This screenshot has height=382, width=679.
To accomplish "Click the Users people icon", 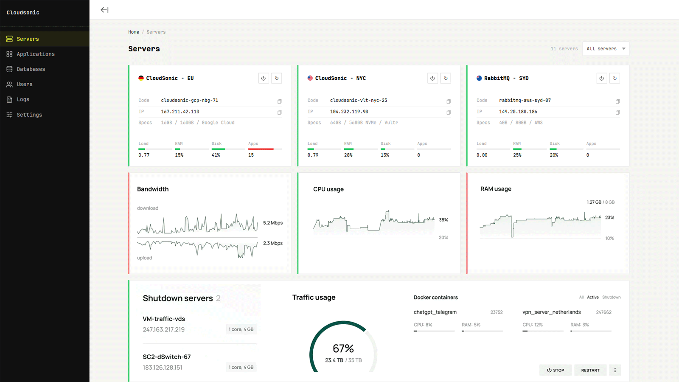I will 9,84.
